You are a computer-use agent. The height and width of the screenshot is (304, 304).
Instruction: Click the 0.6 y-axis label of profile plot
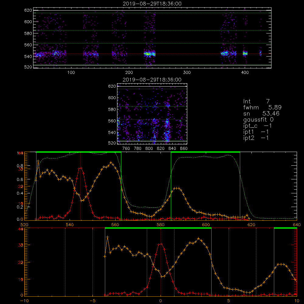pos(20,179)
